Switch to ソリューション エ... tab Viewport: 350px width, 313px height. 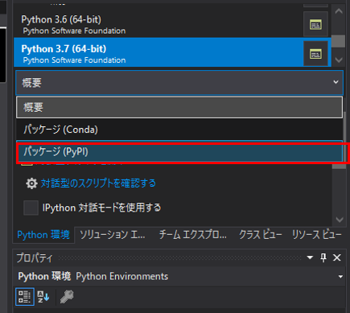click(x=113, y=235)
